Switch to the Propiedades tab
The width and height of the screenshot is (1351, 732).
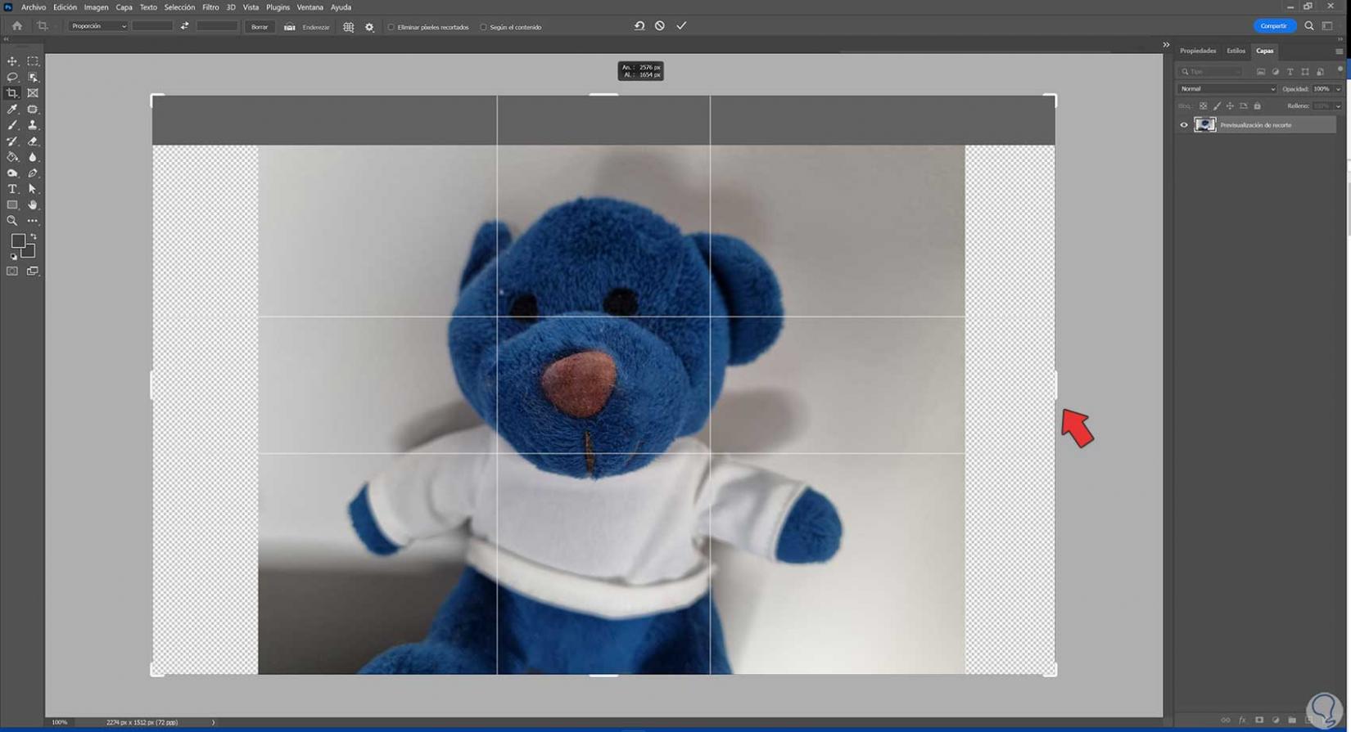[1198, 51]
